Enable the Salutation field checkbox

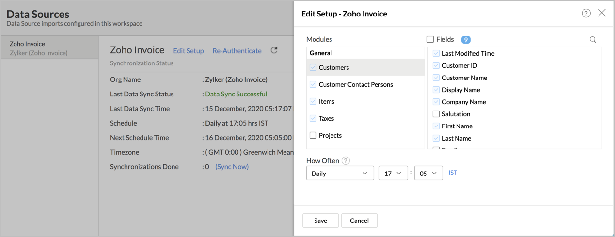pyautogui.click(x=436, y=114)
